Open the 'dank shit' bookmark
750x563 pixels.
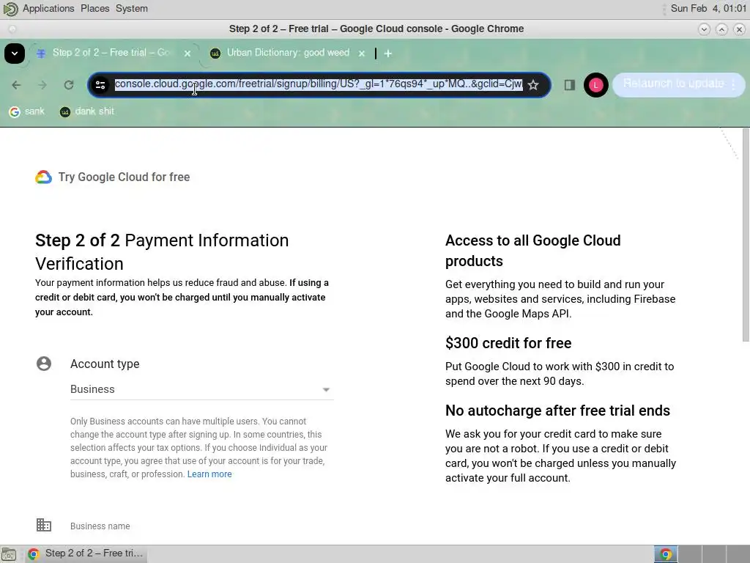(x=87, y=111)
